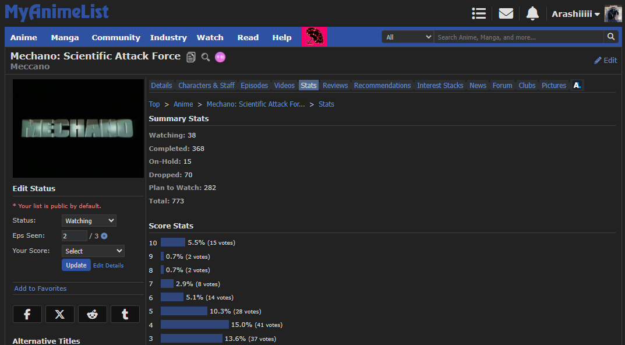Switch to the Details tab

click(161, 85)
